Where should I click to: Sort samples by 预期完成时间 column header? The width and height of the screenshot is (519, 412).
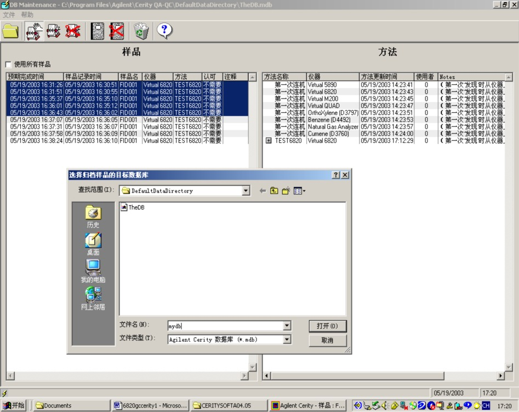35,77
